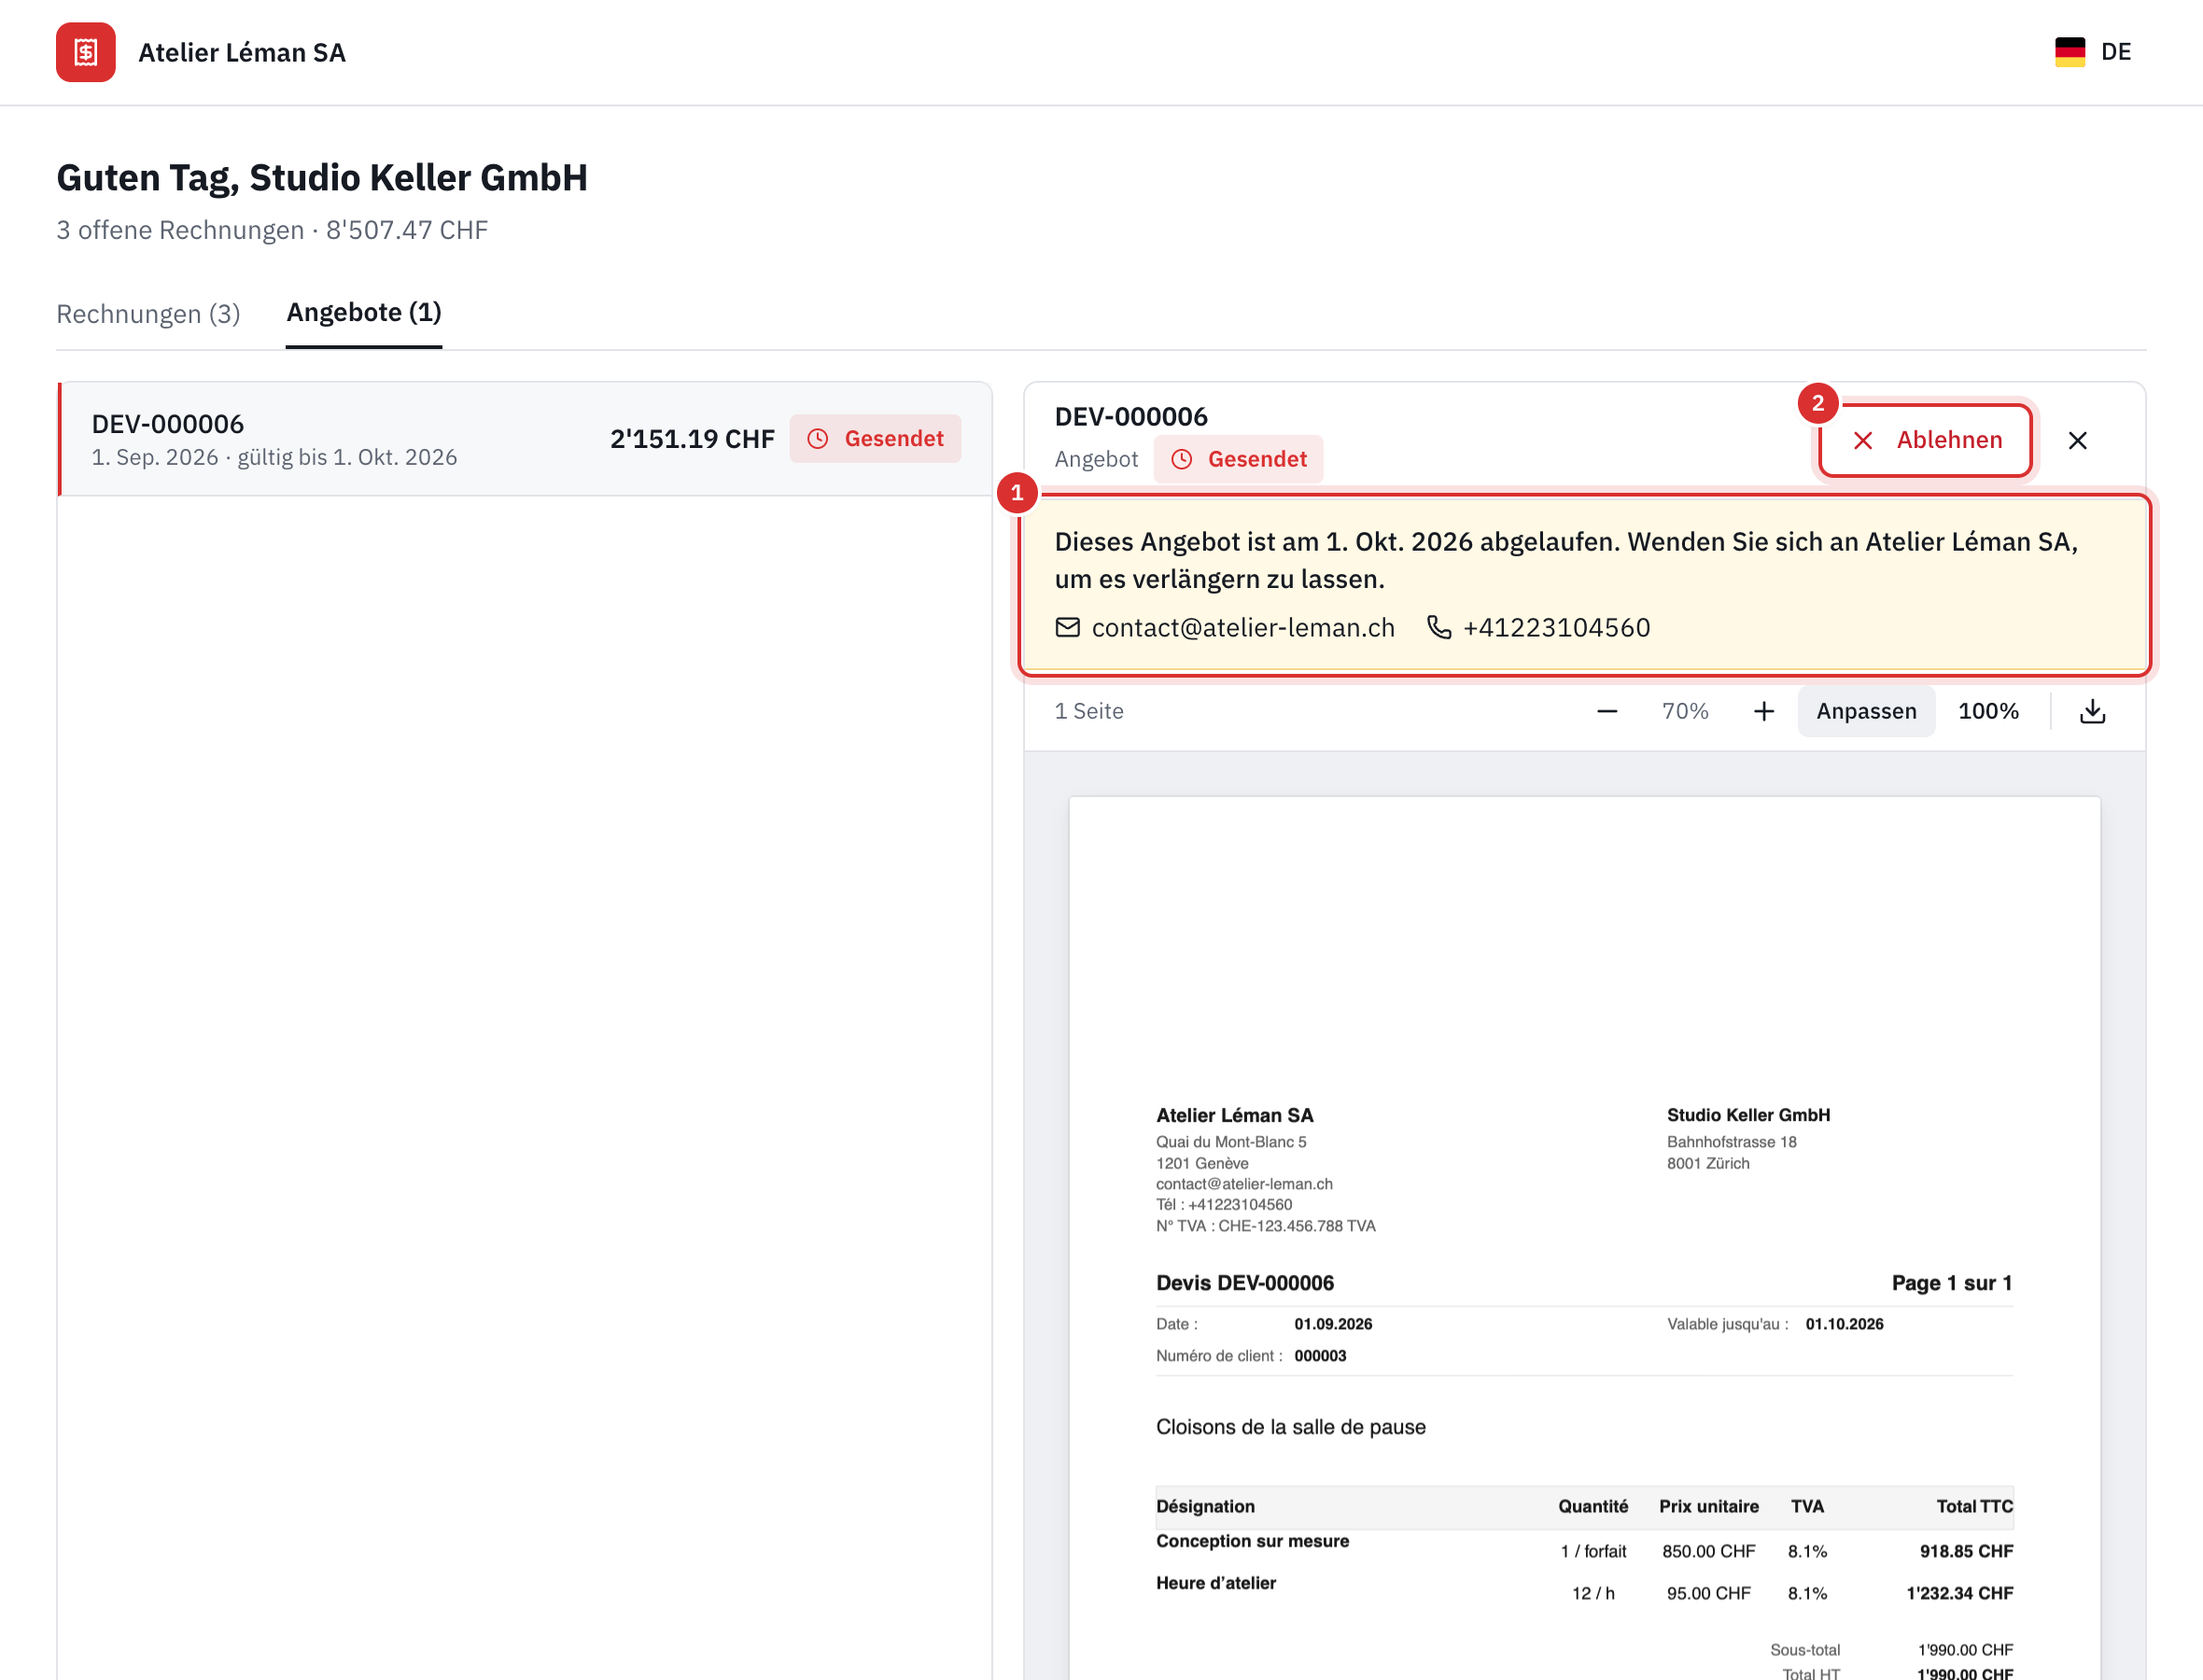Screen dimensions: 2203x1680
Task: Click the Atelier Léman SA red logo icon
Action: click(x=85, y=52)
